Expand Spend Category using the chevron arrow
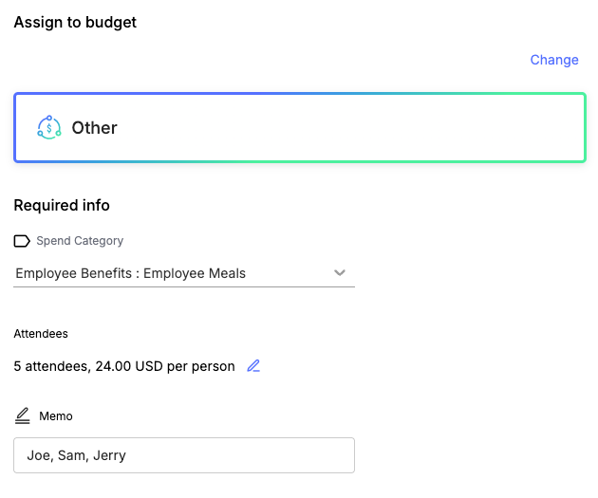The width and height of the screenshot is (598, 498). click(x=340, y=273)
